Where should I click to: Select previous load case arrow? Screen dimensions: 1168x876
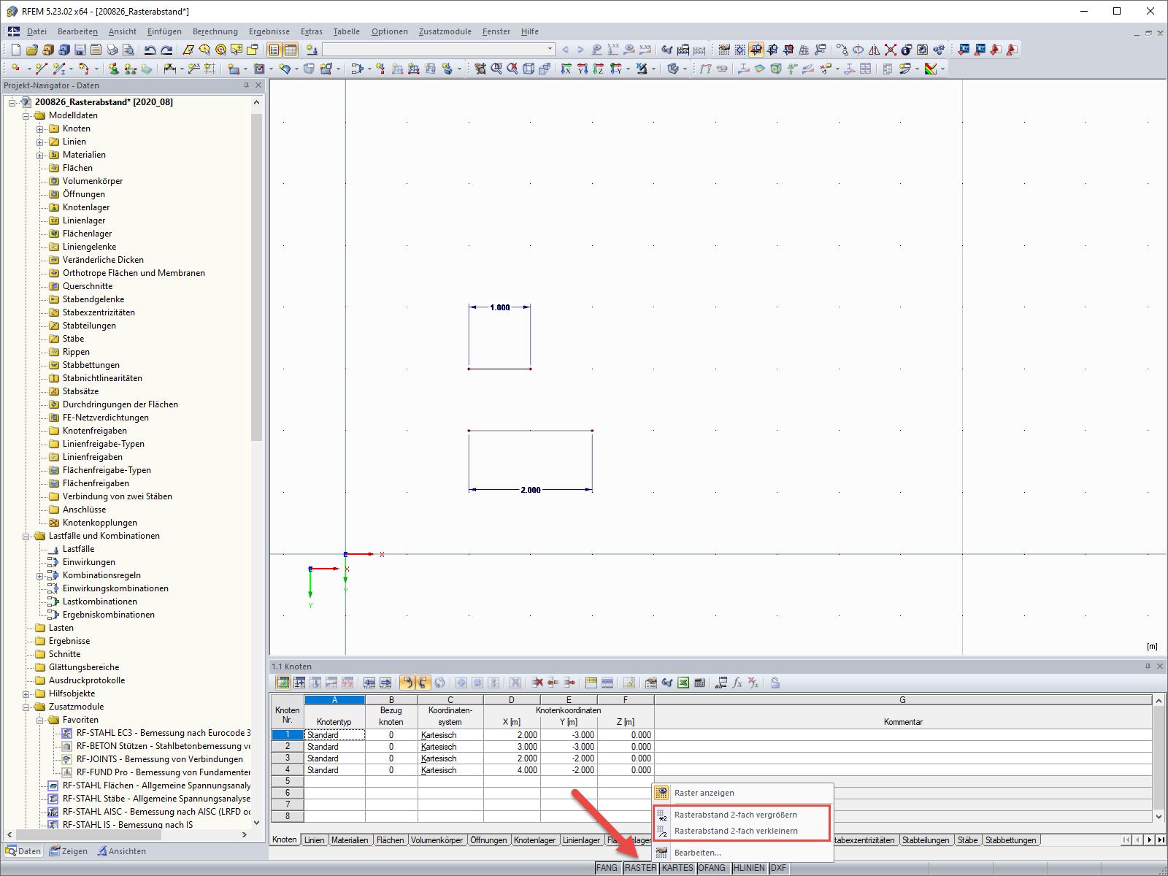coord(565,50)
